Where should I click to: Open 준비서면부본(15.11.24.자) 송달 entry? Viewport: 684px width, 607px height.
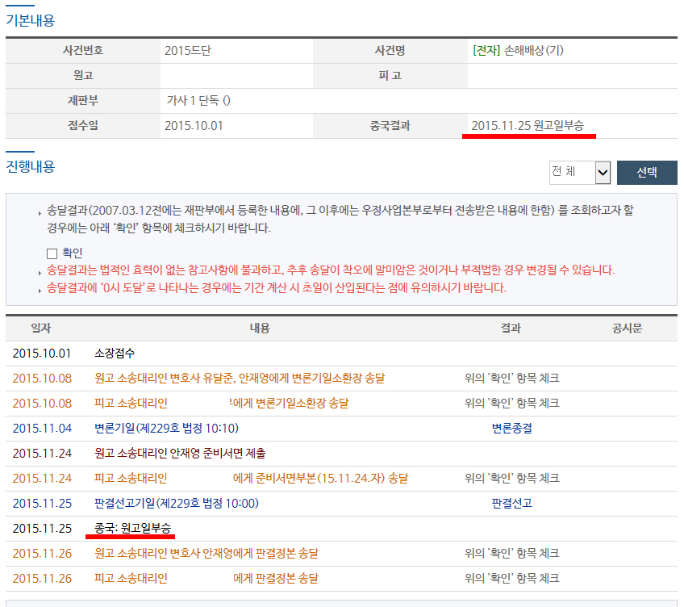pos(252,478)
